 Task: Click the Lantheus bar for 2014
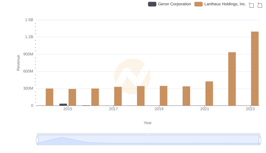coord(50,97)
